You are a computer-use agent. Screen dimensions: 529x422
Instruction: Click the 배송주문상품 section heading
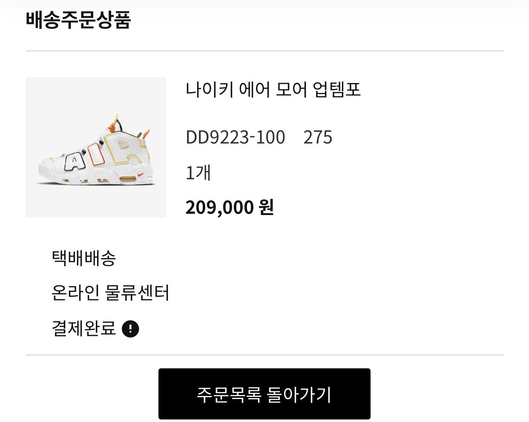click(78, 20)
